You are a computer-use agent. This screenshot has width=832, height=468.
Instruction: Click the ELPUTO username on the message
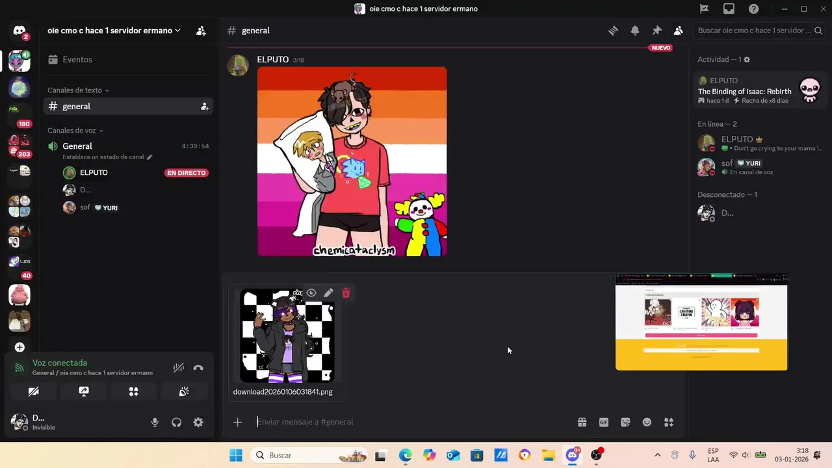click(x=273, y=59)
